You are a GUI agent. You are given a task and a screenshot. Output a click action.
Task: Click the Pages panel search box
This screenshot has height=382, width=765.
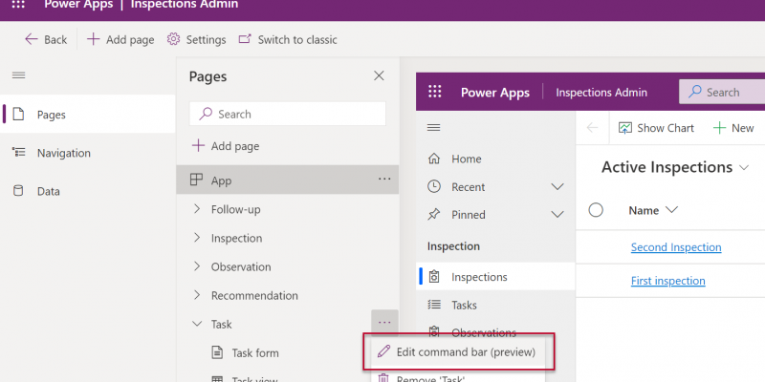(288, 114)
